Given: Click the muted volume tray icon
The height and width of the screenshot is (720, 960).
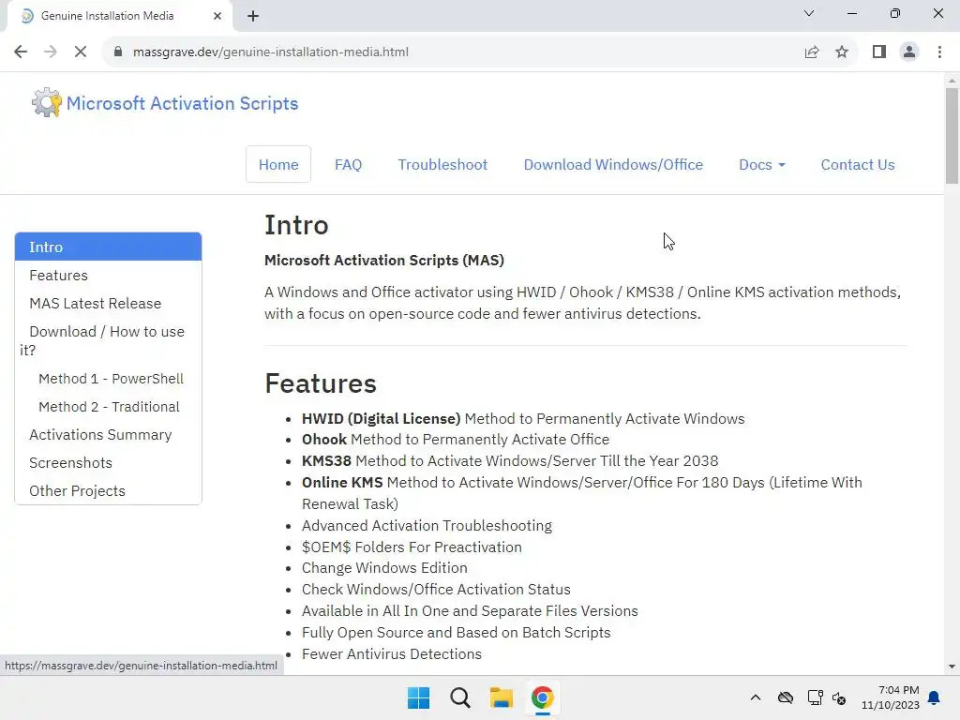Looking at the screenshot, I should coord(839,697).
